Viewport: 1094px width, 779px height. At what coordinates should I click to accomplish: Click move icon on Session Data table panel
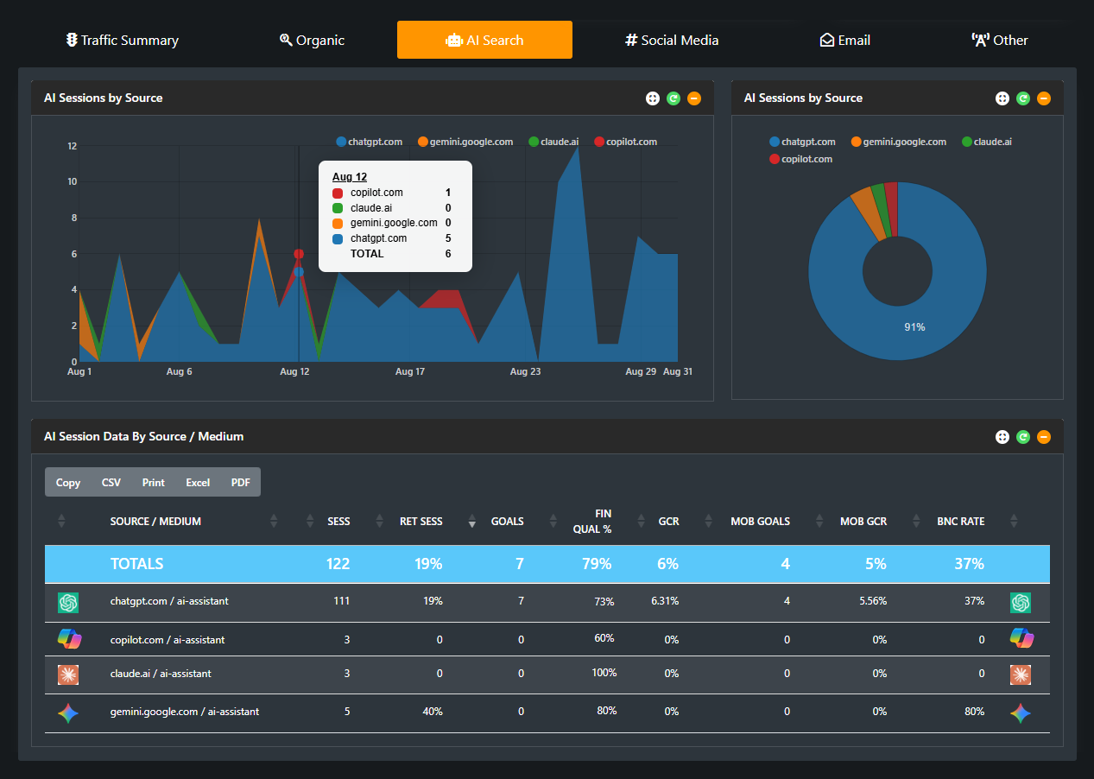[1002, 437]
